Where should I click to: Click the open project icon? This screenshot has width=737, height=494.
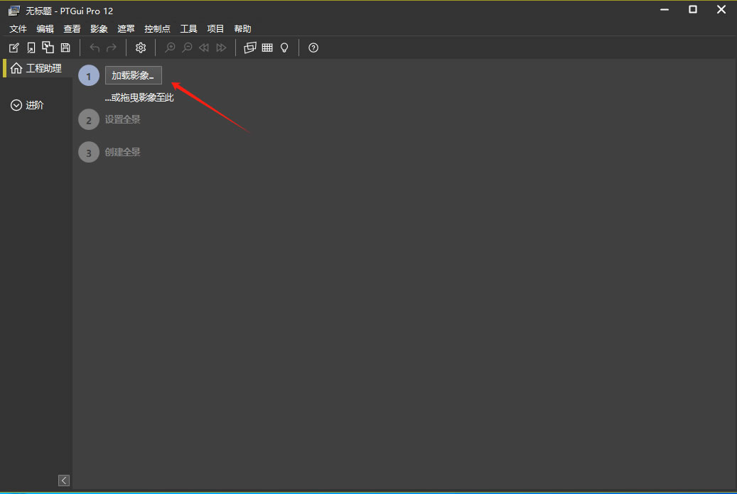31,48
